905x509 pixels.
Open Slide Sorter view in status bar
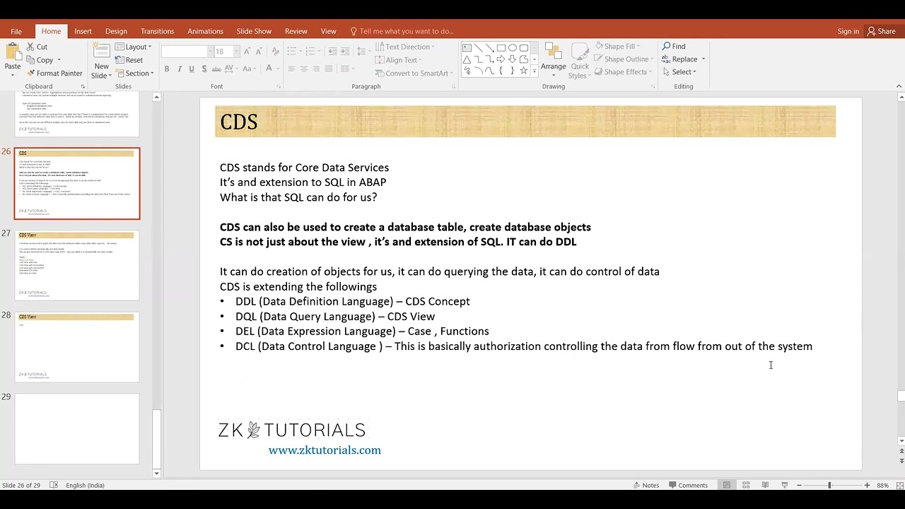coord(746,485)
